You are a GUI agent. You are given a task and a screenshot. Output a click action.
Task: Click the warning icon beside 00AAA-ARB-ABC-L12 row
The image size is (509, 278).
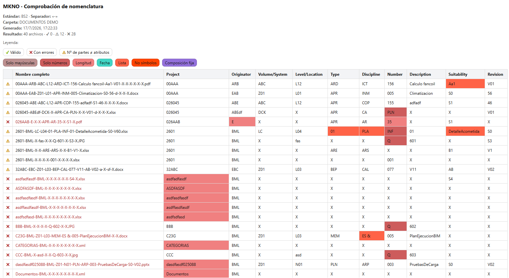[8, 84]
